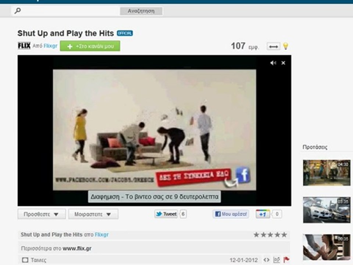Rate the video with the fifth star
353x265 pixels.
pos(284,235)
